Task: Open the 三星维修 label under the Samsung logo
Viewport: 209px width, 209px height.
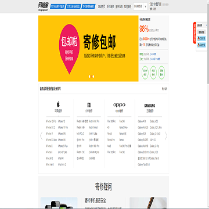Action: 150,111
